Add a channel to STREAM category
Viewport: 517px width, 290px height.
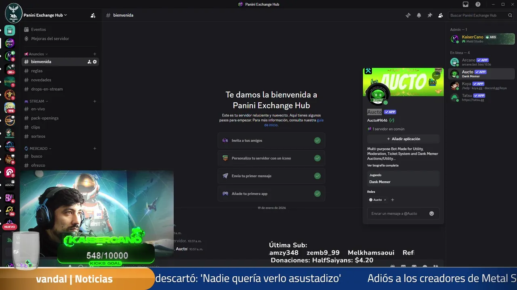click(95, 101)
